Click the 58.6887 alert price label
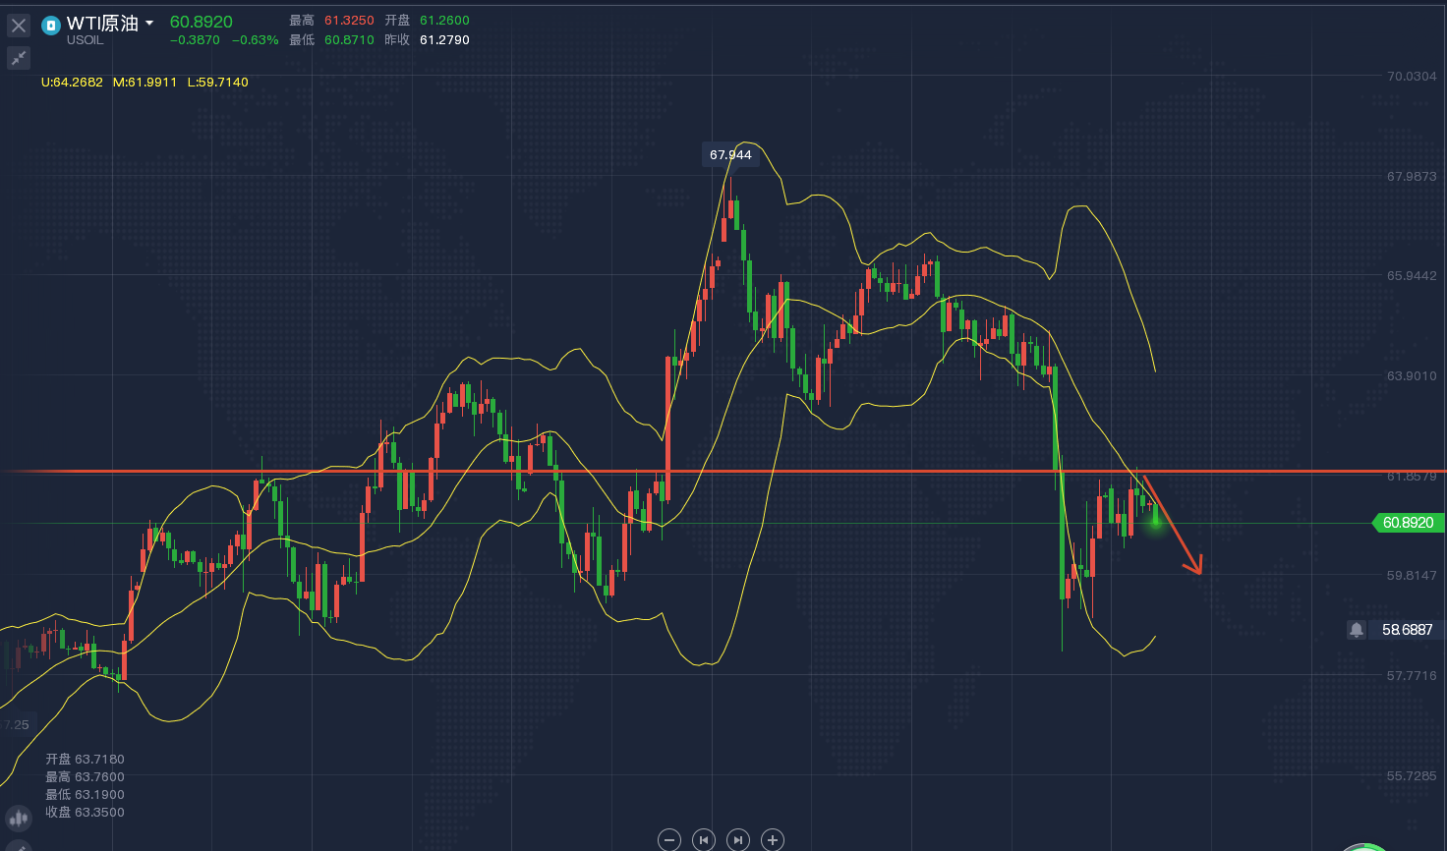 1407,630
